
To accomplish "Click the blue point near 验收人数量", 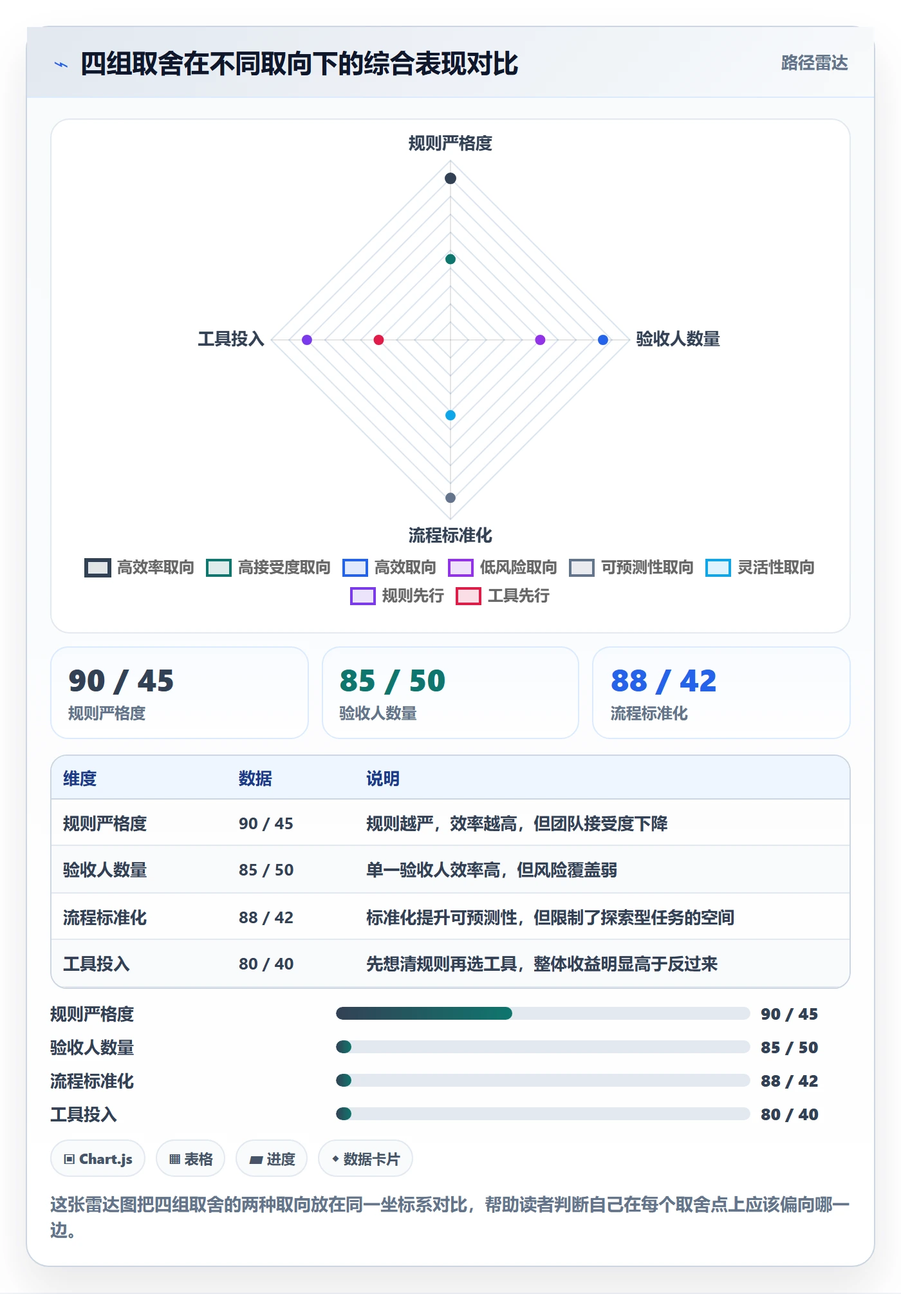I will click(x=603, y=340).
